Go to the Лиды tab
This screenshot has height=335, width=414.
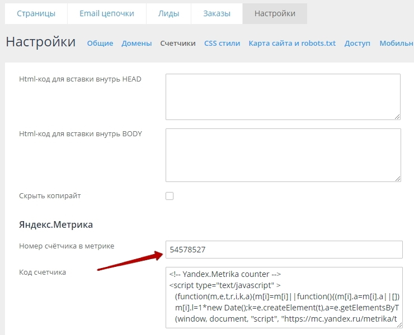[168, 13]
